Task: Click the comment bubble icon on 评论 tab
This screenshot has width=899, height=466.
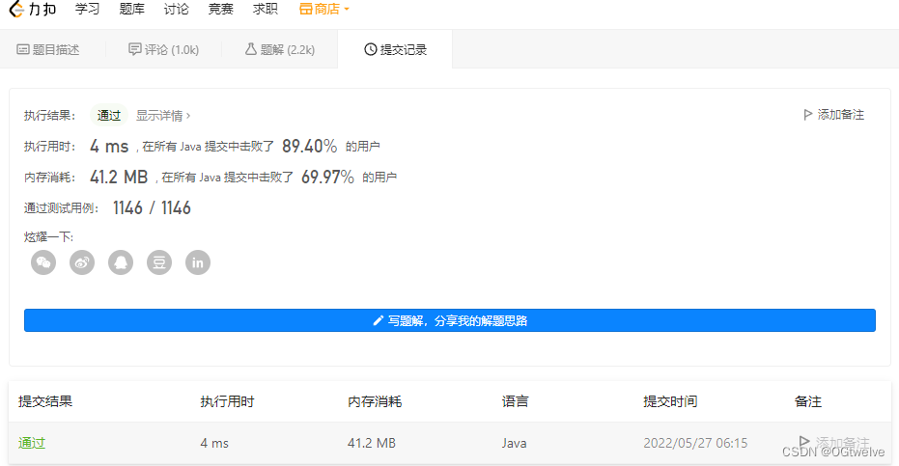Action: [134, 49]
